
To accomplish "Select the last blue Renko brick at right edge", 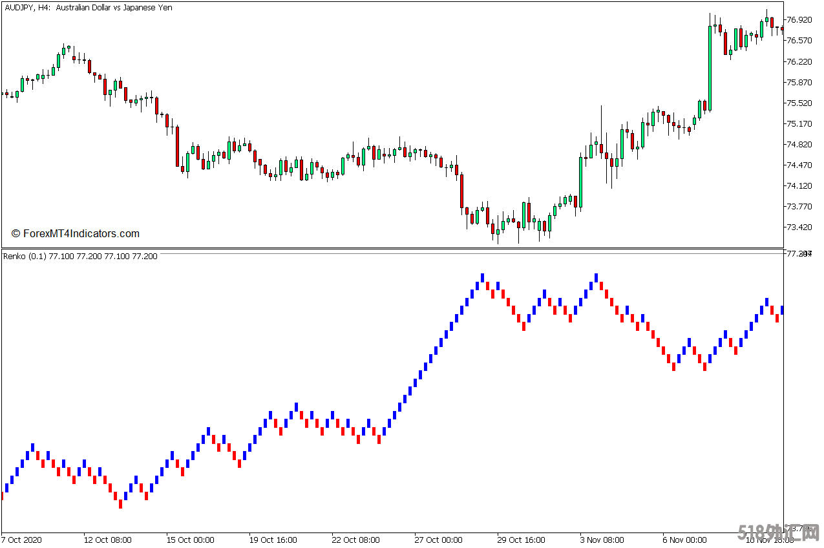I will coord(782,310).
